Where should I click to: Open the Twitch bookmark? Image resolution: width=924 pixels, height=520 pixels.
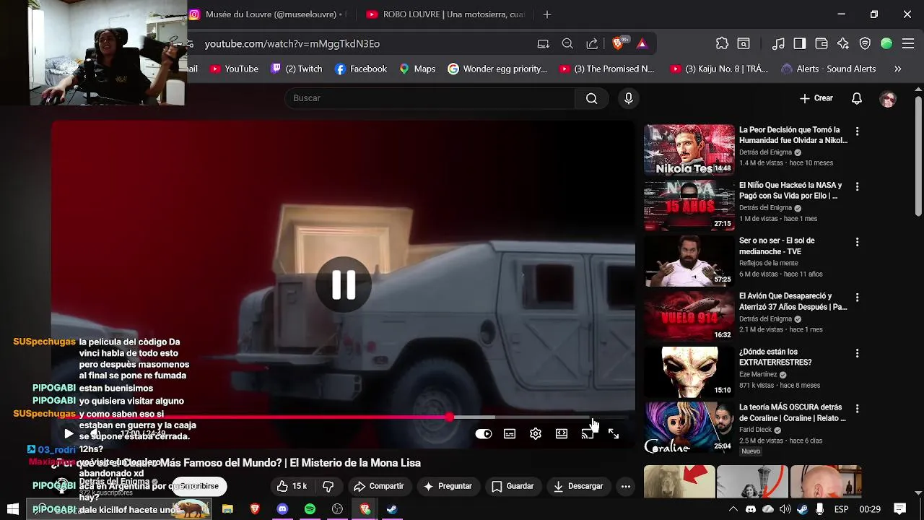[x=297, y=69]
